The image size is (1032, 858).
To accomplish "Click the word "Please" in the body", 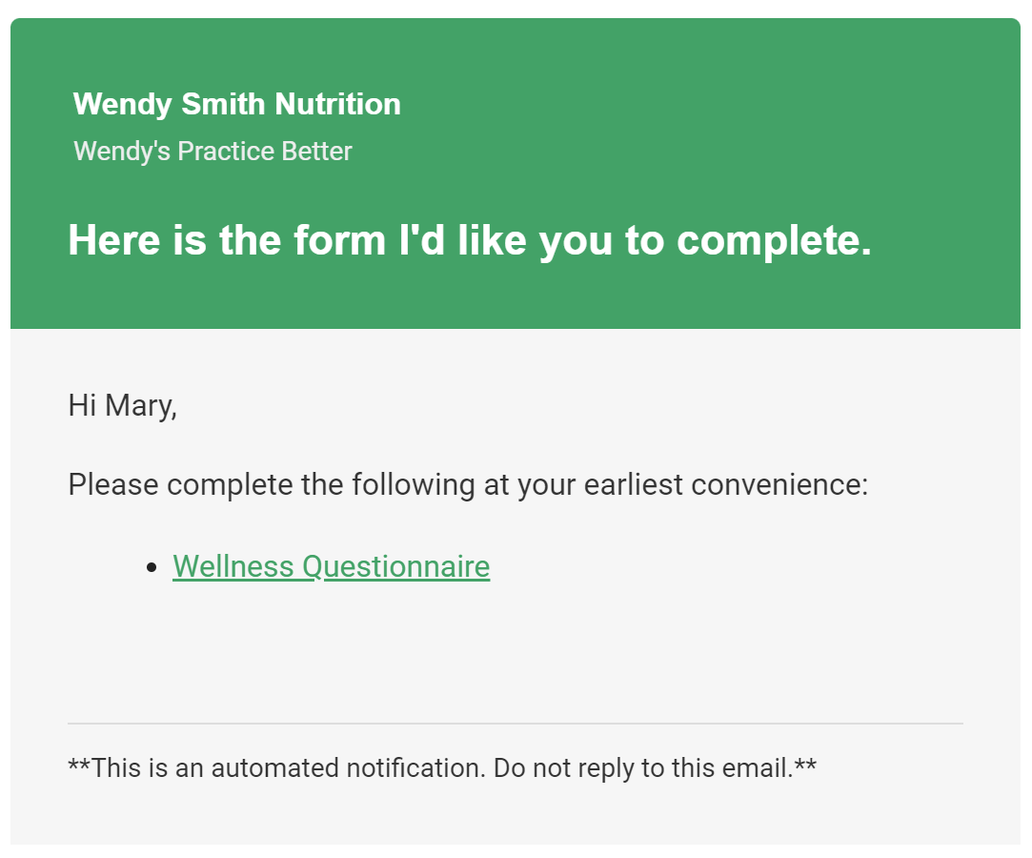I will [x=113, y=485].
